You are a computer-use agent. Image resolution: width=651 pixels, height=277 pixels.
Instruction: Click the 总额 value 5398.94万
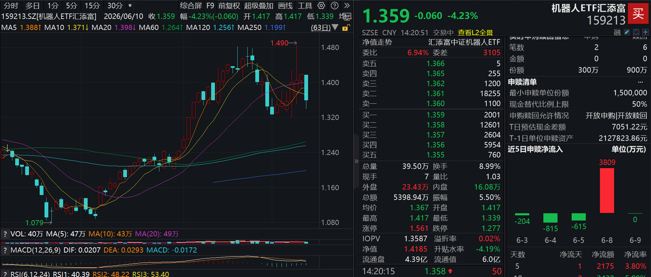click(x=411, y=197)
